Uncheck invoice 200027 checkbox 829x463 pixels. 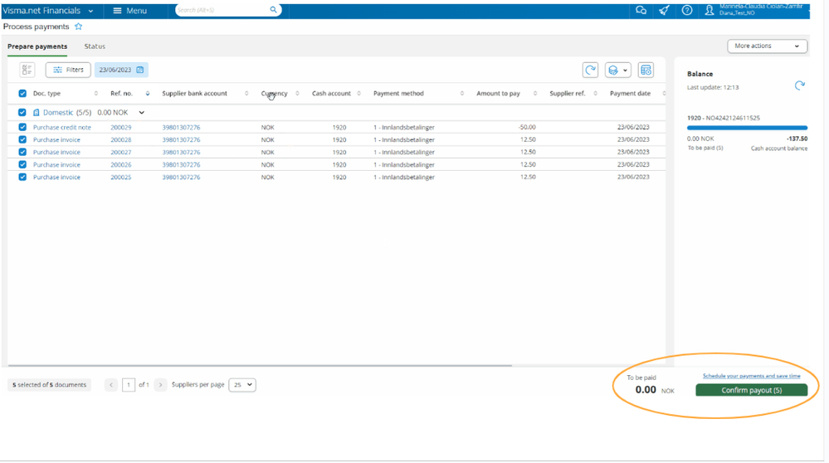click(x=22, y=152)
